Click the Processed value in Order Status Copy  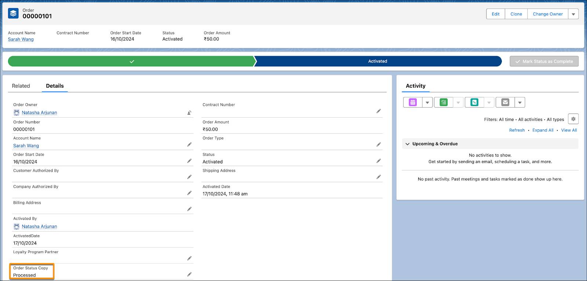[x=25, y=275]
